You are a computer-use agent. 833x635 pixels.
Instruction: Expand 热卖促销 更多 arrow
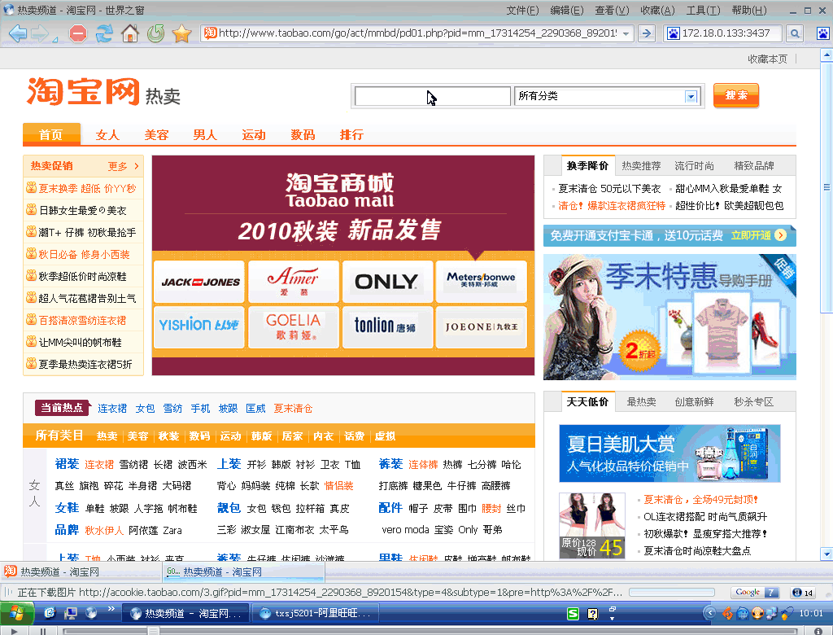tap(137, 166)
